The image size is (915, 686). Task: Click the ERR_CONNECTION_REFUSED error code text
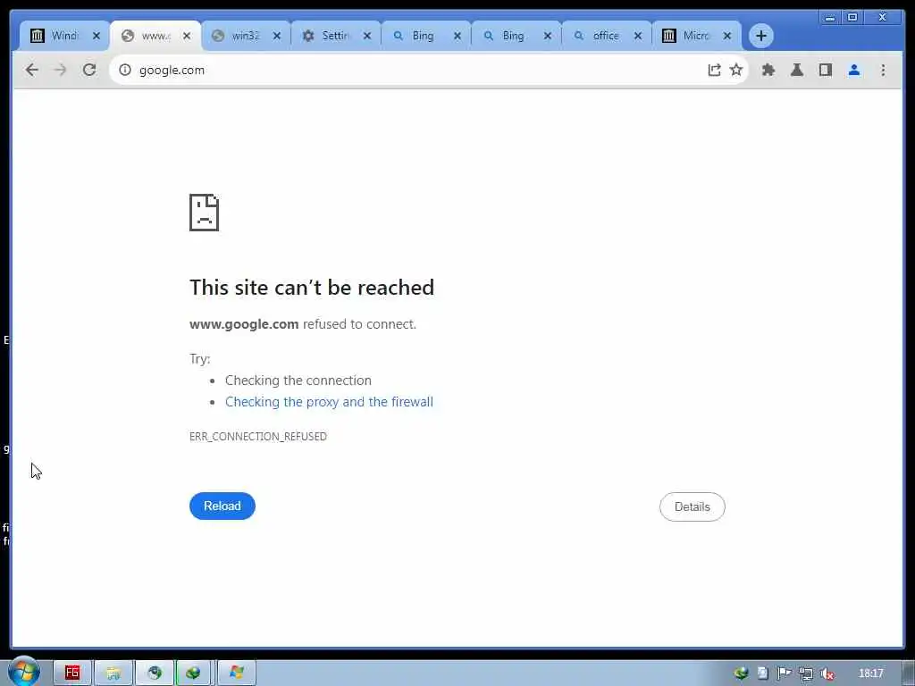(x=258, y=436)
